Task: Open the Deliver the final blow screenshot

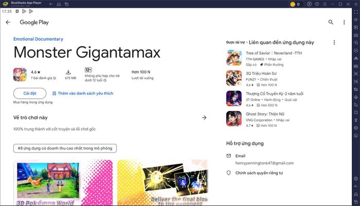Action: tap(163, 182)
